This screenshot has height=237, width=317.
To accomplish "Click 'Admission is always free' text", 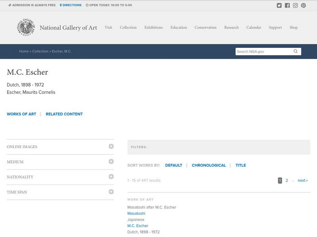I will point(32,5).
